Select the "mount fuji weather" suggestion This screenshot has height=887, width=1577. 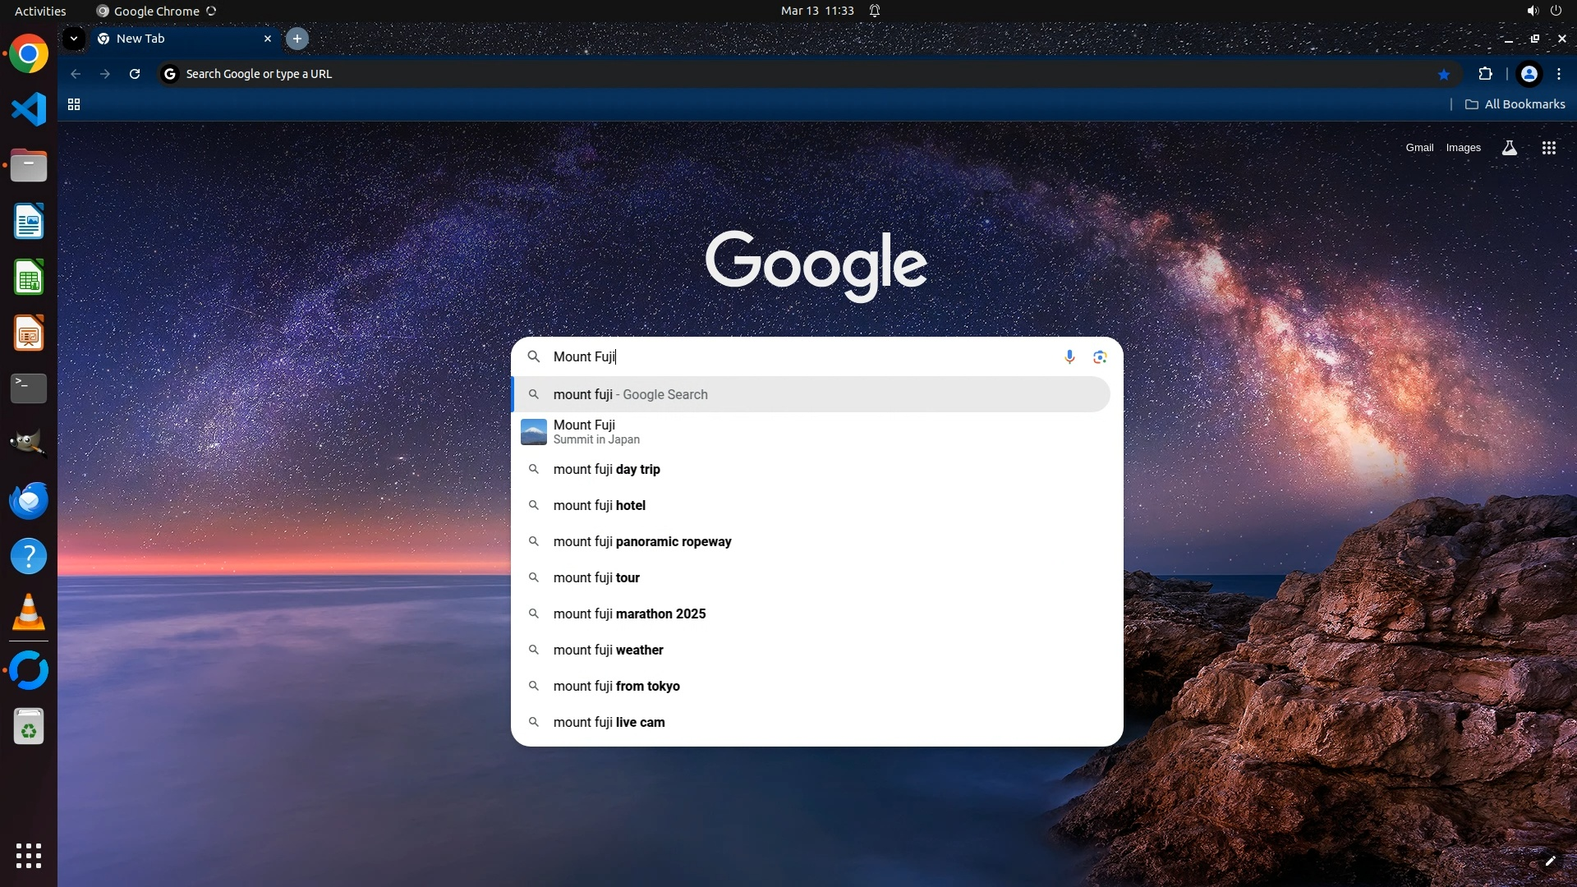click(608, 650)
